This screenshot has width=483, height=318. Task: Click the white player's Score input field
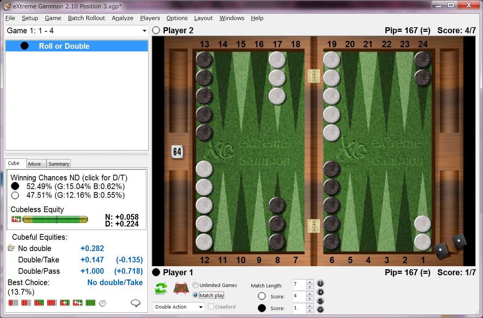click(299, 296)
